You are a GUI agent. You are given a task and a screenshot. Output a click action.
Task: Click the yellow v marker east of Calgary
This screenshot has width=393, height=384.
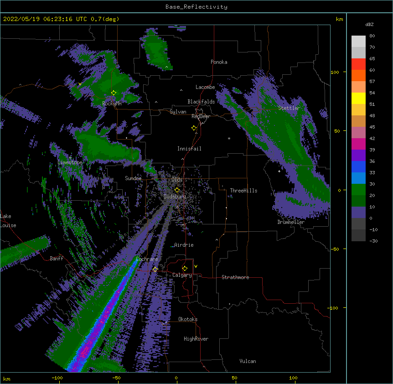click(x=196, y=266)
